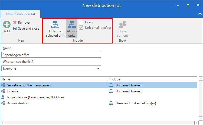Enable the Users checkbox
Viewport: 203px width, 125px height.
(81, 22)
